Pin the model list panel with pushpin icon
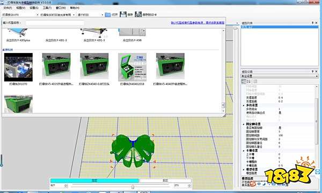This screenshot has width=322, height=193. click(x=312, y=23)
